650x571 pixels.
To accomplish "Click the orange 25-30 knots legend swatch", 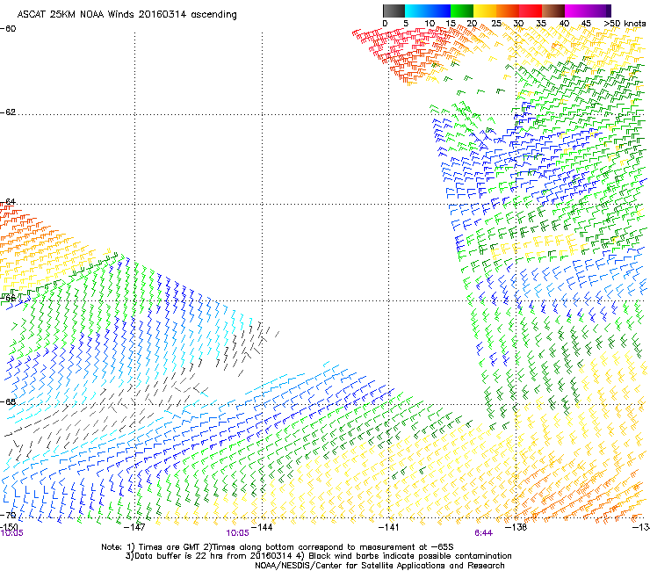I will (508, 11).
